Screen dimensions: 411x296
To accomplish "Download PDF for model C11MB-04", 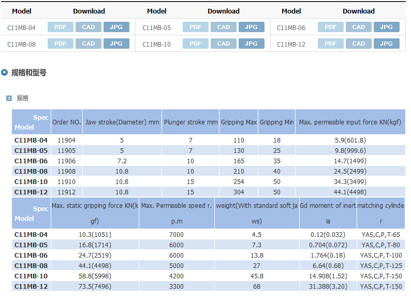I will [61, 27].
